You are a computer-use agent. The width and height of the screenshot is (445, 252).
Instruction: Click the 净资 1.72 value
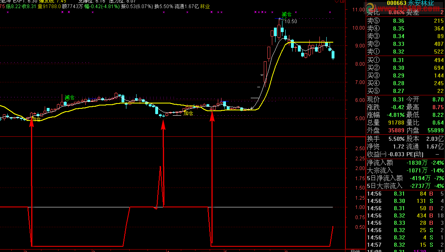click(398, 146)
